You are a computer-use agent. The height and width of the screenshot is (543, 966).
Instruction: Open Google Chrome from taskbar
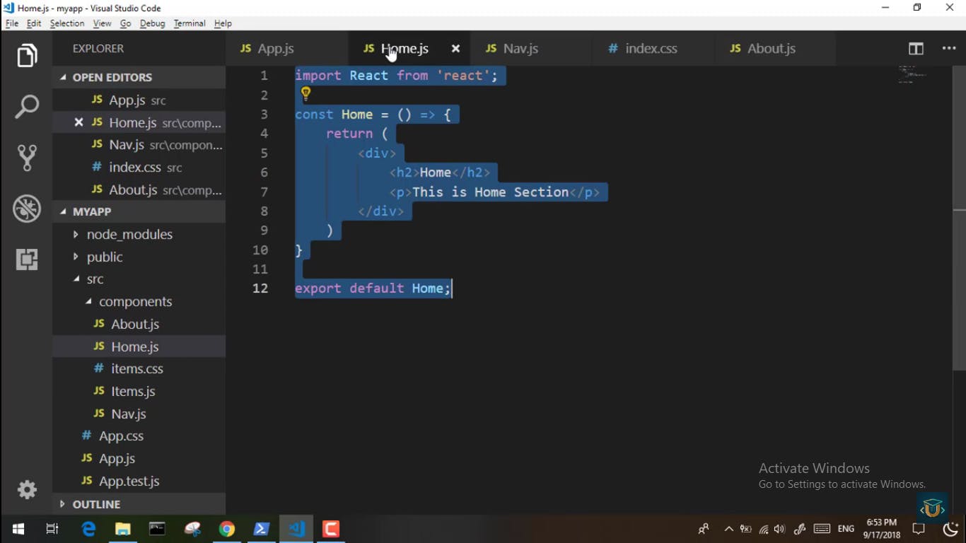click(226, 529)
